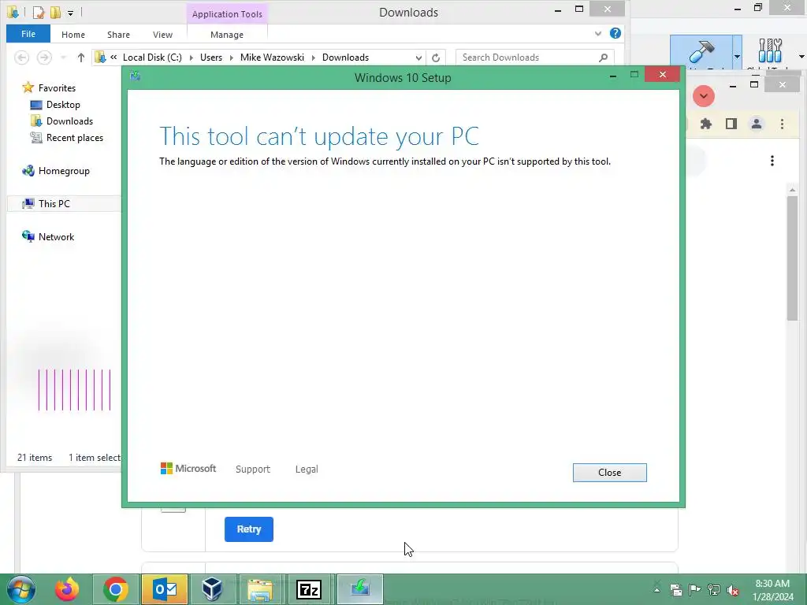Screen dimensions: 807x605
Task: Expand the arrow after Users breadcrumb
Action: tap(231, 58)
